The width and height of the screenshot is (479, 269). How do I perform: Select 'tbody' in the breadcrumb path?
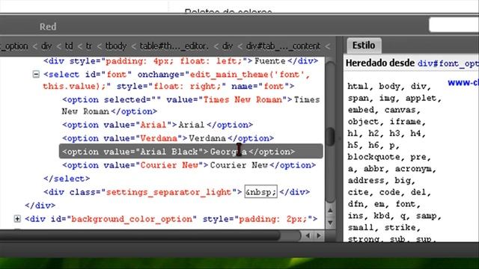[x=116, y=46]
